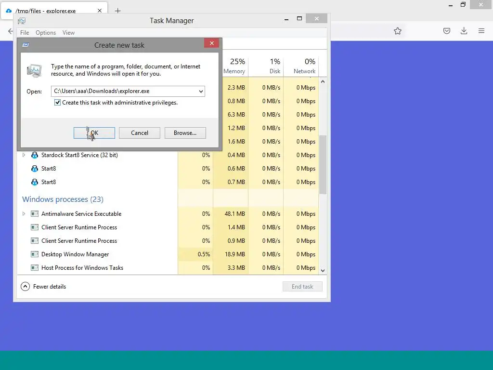Minimize the Task Manager window

coord(286,19)
